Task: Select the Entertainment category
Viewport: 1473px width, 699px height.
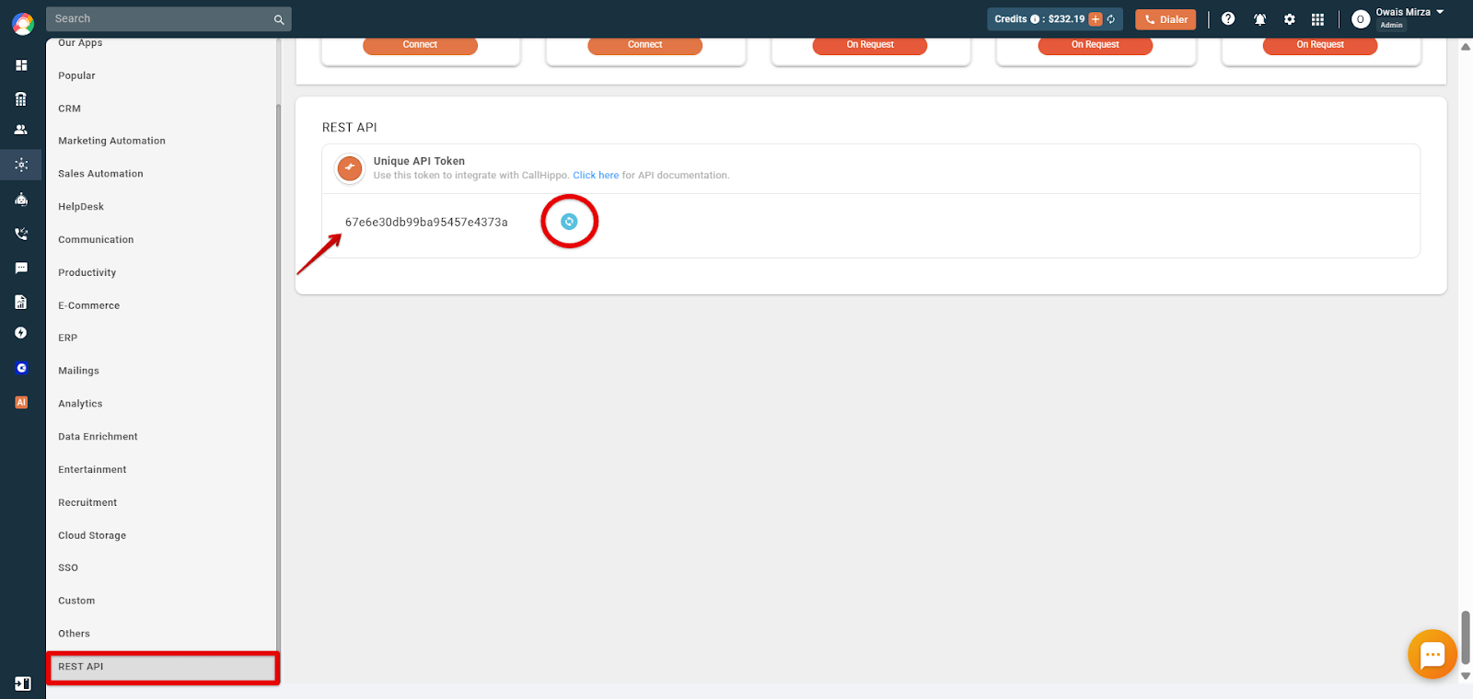Action: [92, 470]
